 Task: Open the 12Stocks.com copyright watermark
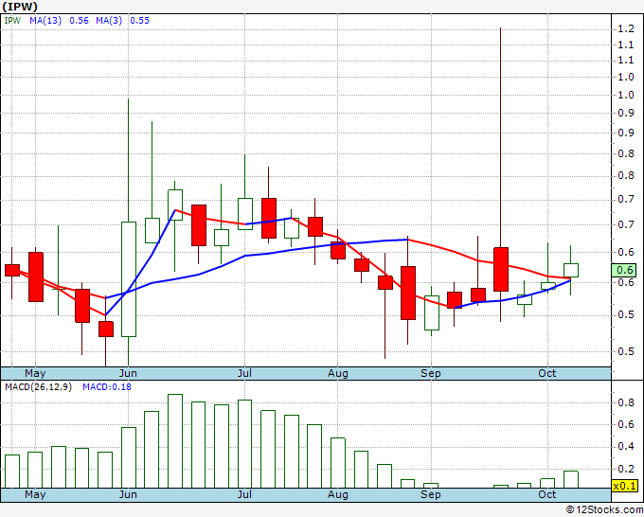(x=606, y=508)
